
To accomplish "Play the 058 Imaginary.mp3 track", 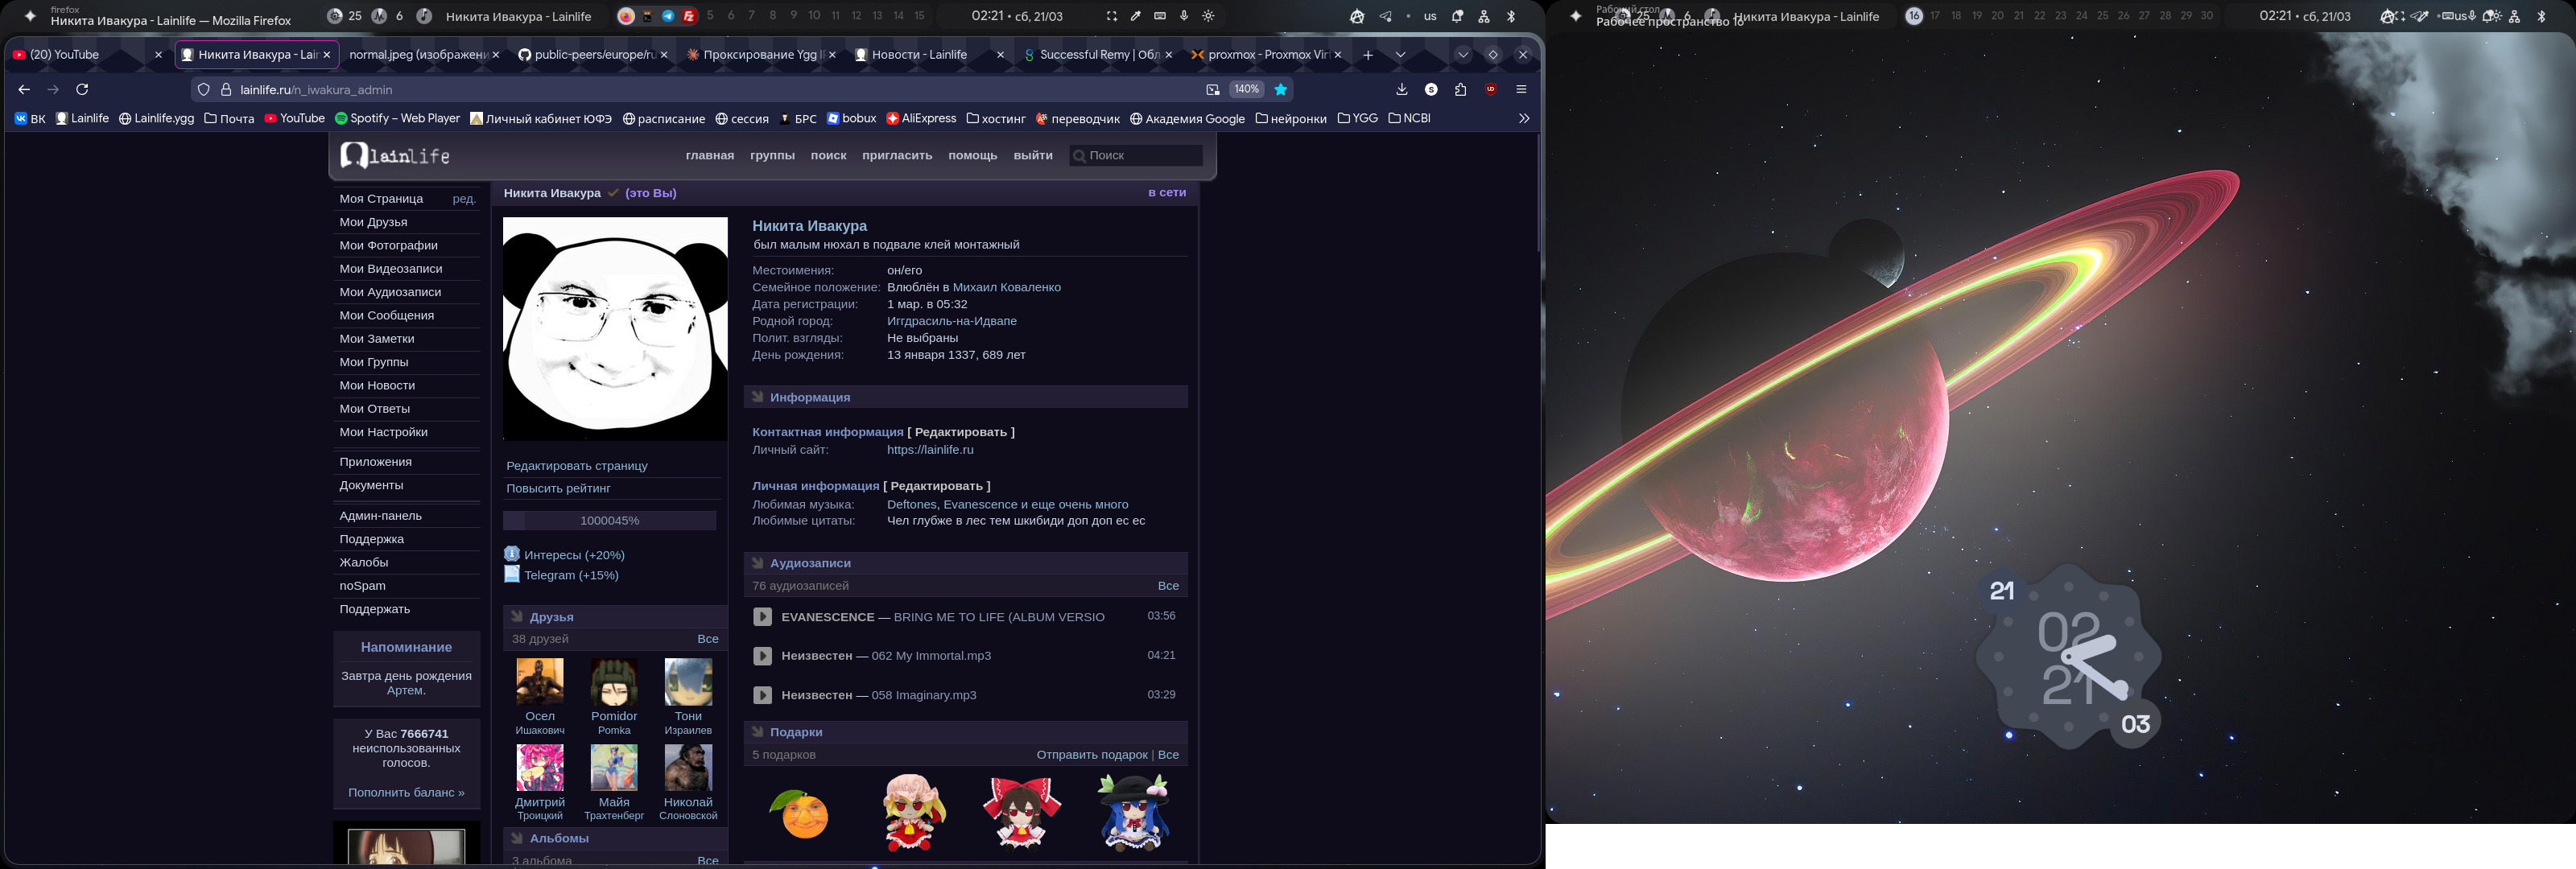I will (x=762, y=695).
